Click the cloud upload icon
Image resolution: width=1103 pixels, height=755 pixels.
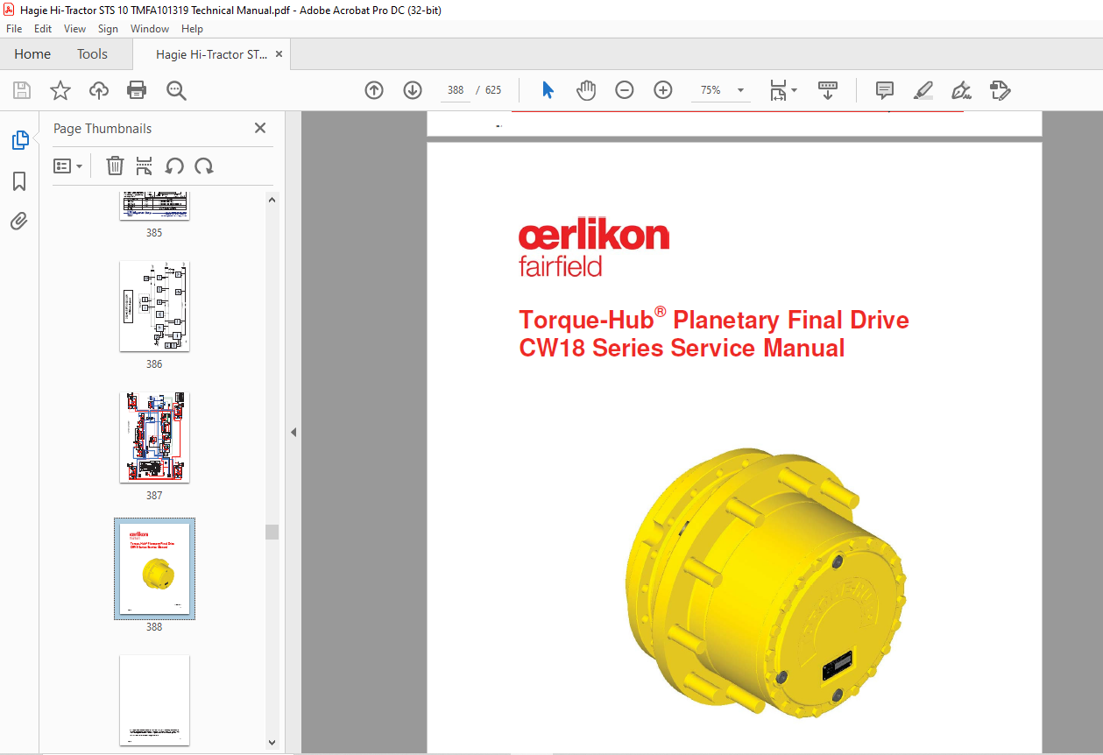tap(99, 90)
